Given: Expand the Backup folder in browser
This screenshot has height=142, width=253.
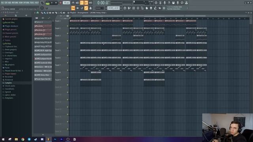Looking at the screenshot, I should (x=8, y=43).
